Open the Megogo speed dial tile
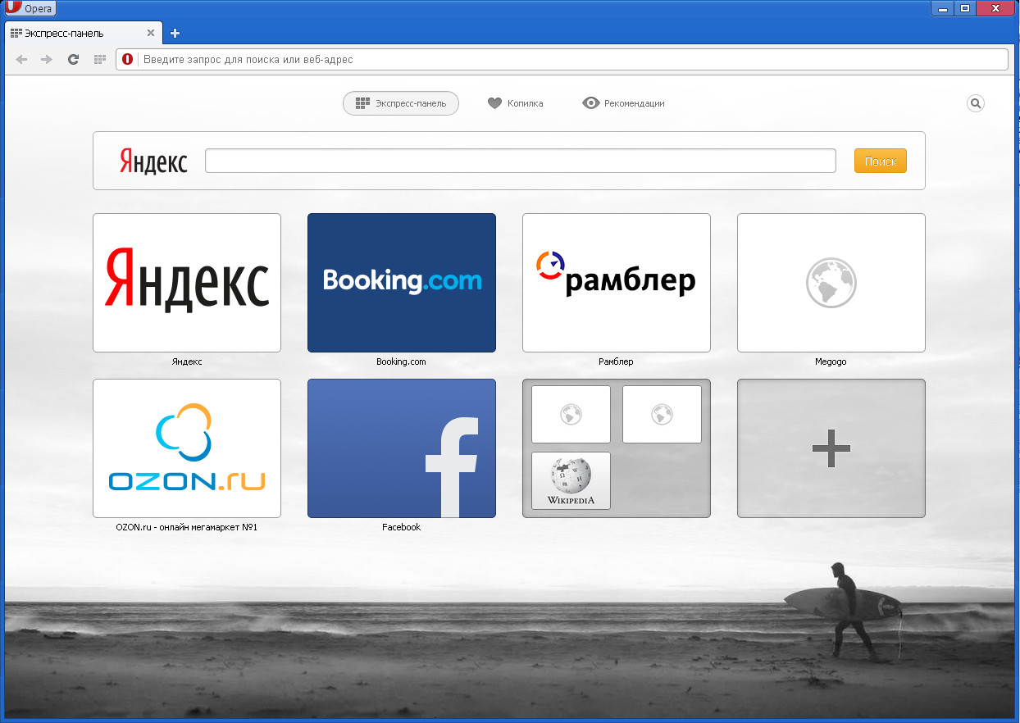The height and width of the screenshot is (723, 1020). (831, 283)
